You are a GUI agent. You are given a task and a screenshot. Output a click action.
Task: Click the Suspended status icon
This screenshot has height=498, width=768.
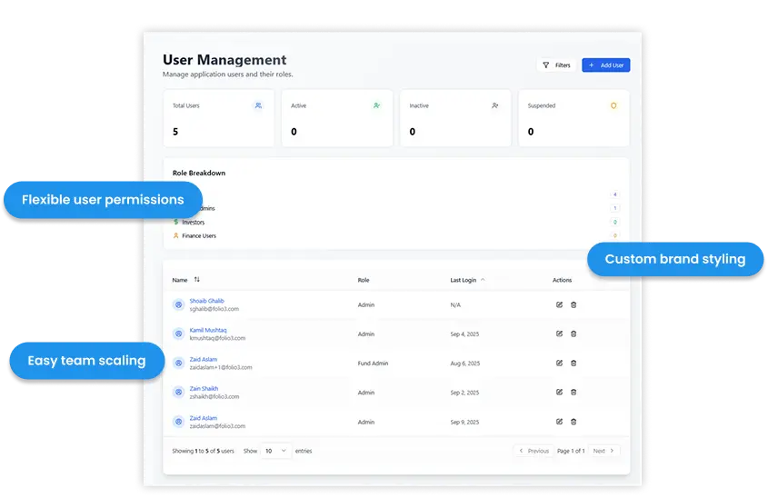click(x=613, y=105)
